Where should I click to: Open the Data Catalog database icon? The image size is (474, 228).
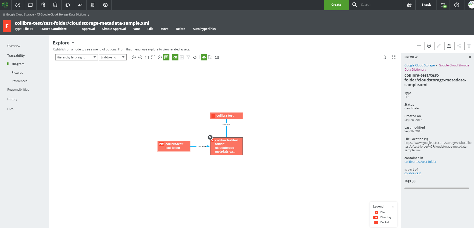click(55, 5)
